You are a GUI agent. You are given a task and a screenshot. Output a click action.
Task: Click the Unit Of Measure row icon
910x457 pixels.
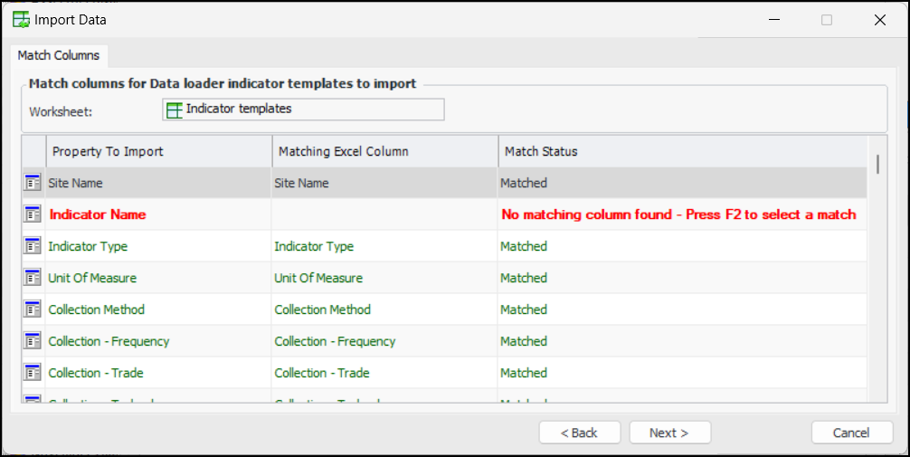point(33,278)
